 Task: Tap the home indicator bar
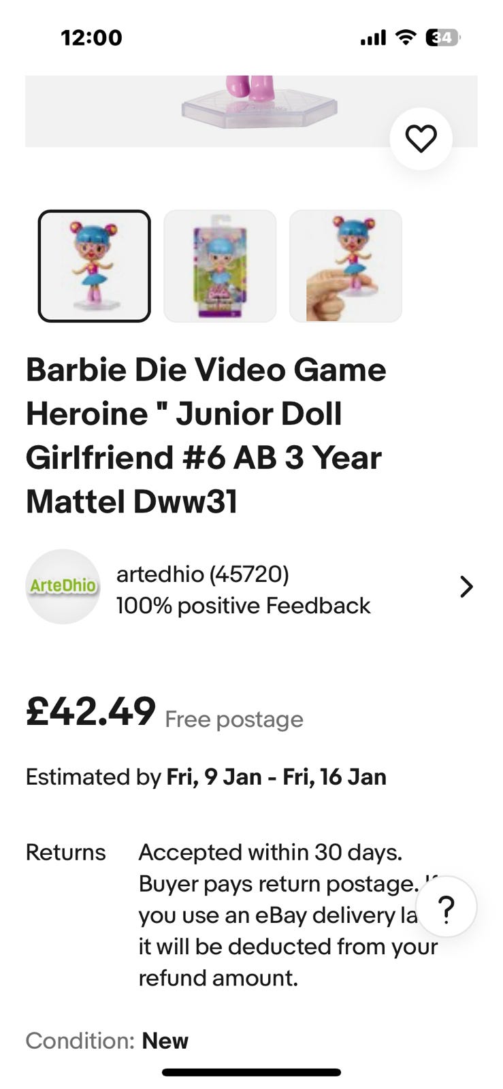(251, 1073)
